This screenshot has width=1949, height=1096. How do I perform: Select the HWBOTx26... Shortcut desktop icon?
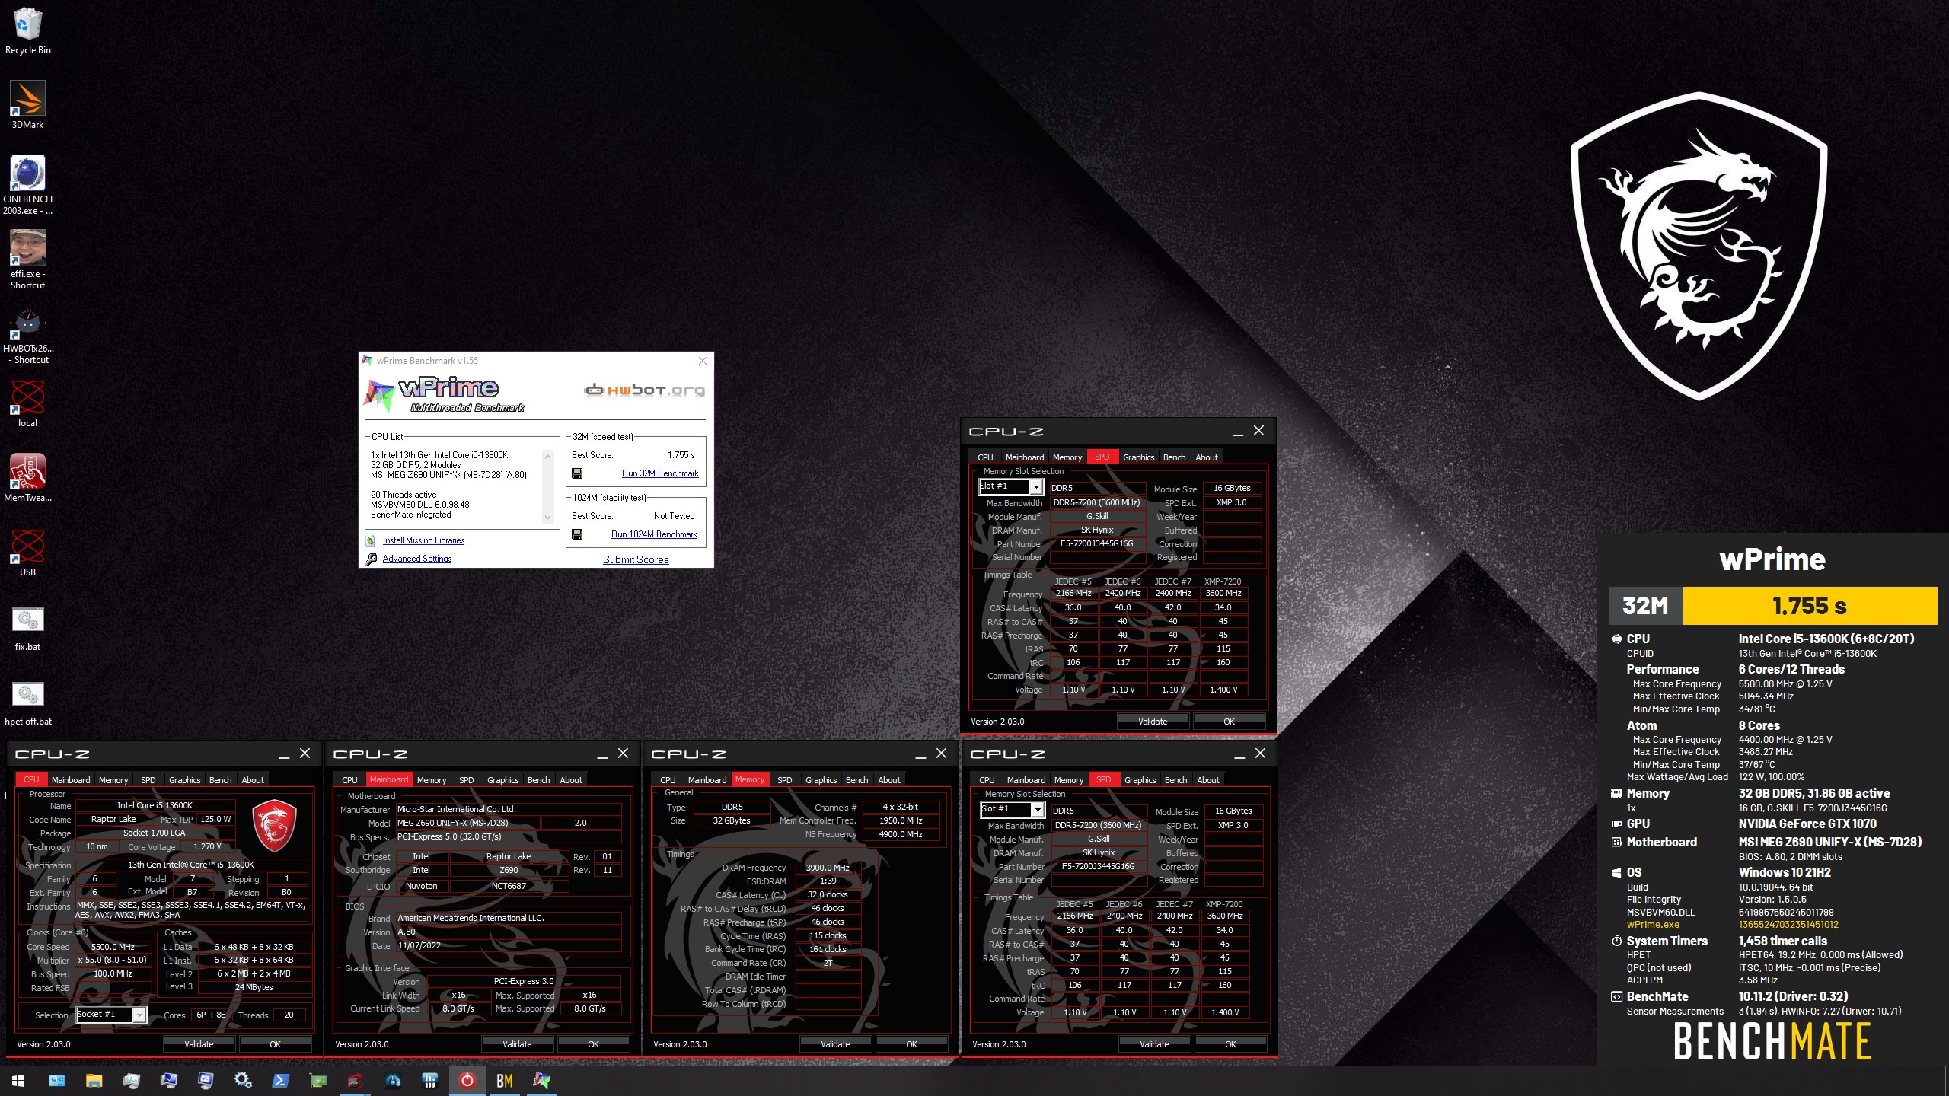[27, 334]
